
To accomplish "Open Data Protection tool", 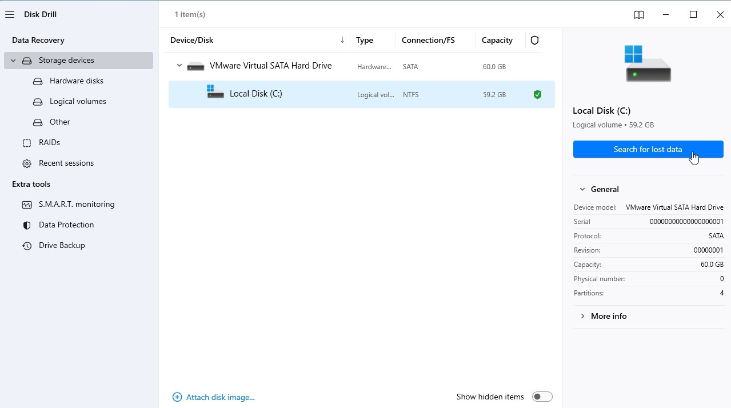I will pos(66,225).
